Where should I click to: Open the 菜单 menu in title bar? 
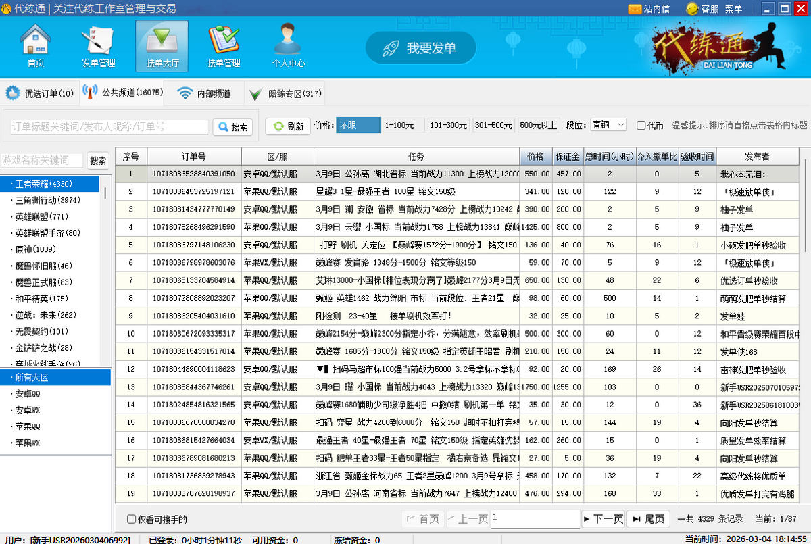click(733, 9)
